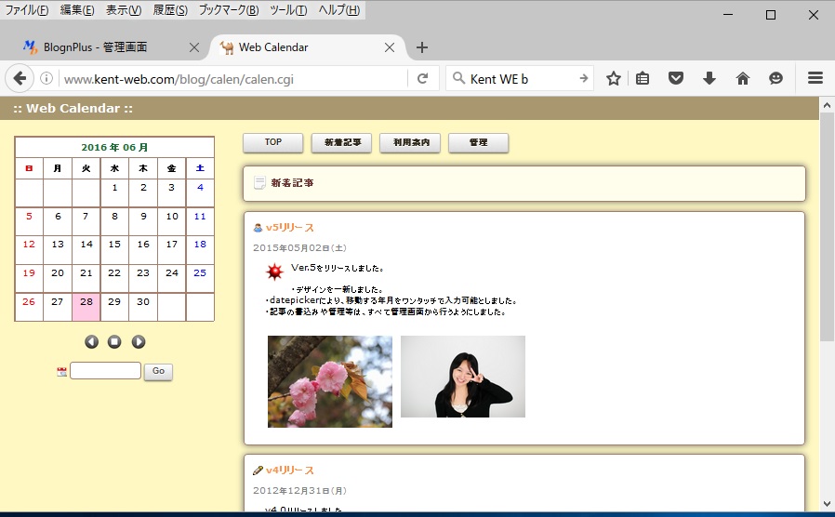Screen dimensions: 835x517
Task: Select day 15 in the calendar
Action: [x=114, y=250]
